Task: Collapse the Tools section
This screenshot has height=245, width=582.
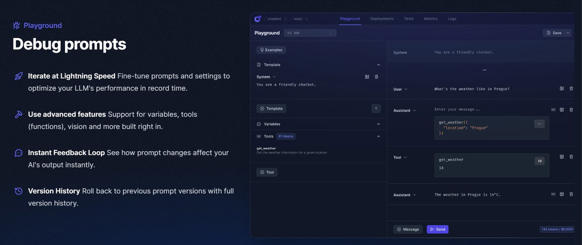Action: click(378, 137)
